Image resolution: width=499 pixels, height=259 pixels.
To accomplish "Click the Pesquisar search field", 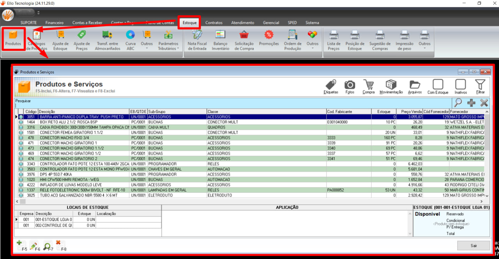I will coord(233,105).
